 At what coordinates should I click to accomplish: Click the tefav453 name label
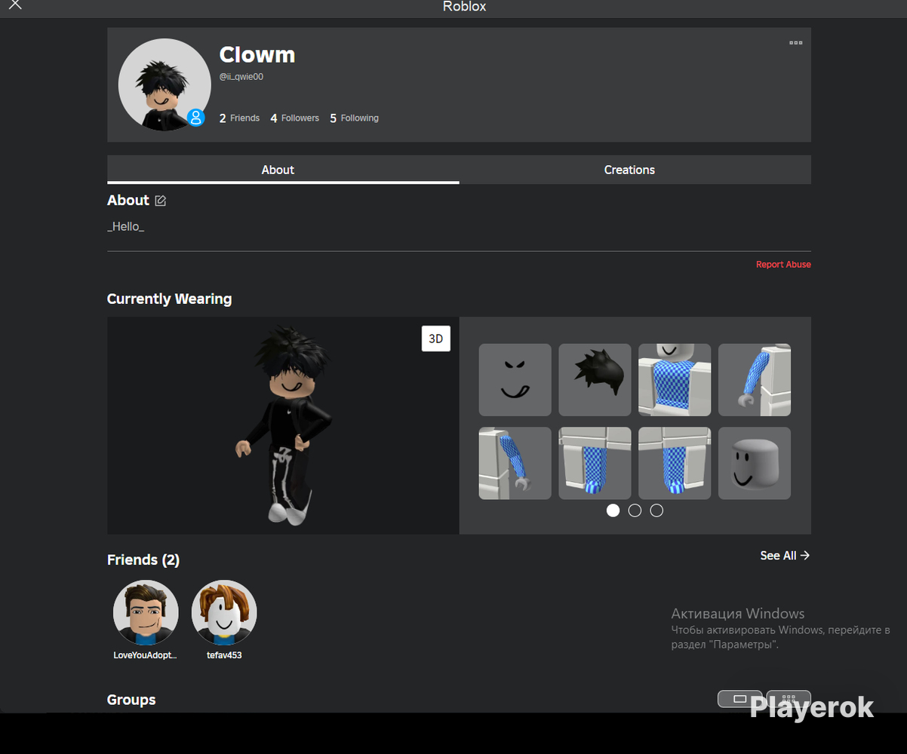pyautogui.click(x=224, y=655)
